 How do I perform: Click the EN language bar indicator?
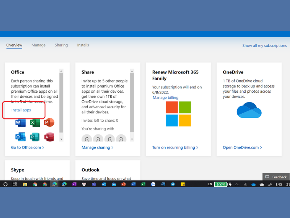(210, 184)
